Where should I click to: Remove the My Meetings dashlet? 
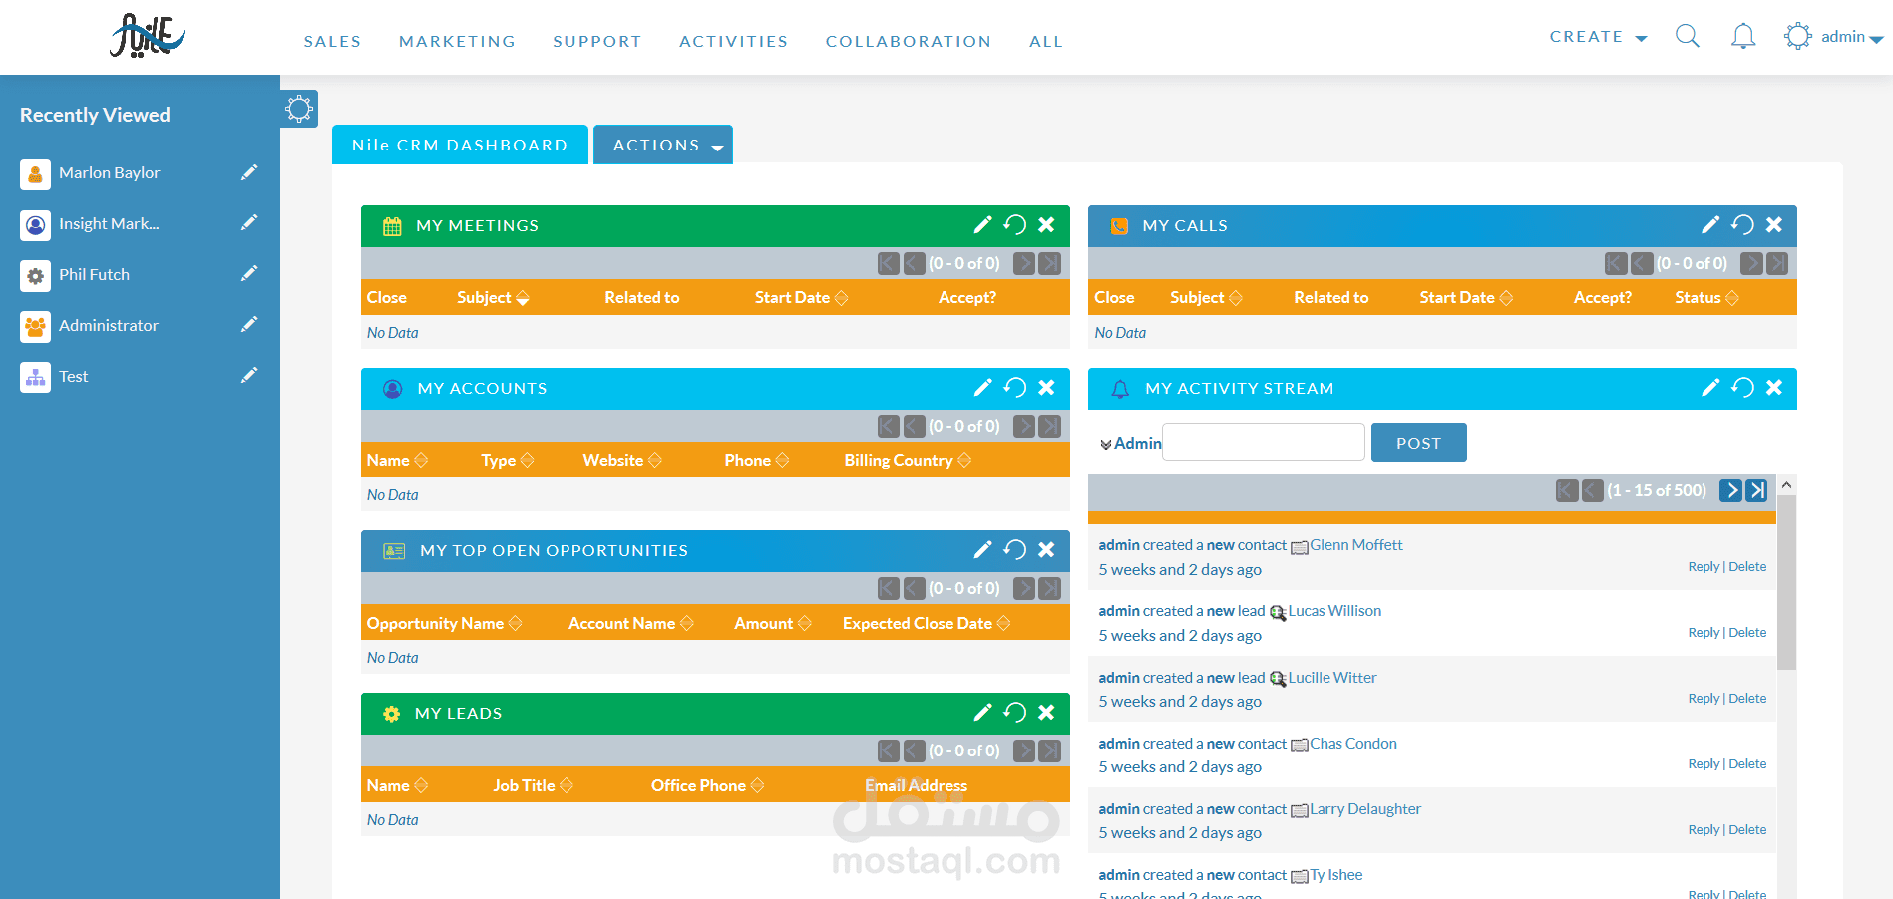tap(1046, 224)
